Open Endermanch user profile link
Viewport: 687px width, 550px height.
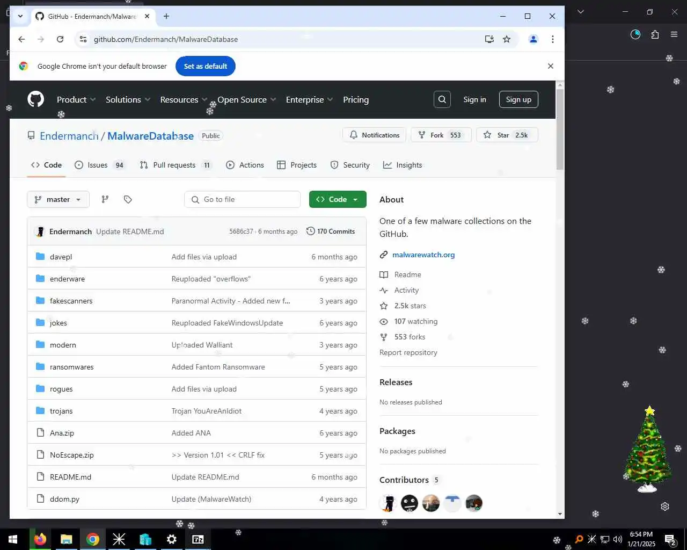[69, 136]
